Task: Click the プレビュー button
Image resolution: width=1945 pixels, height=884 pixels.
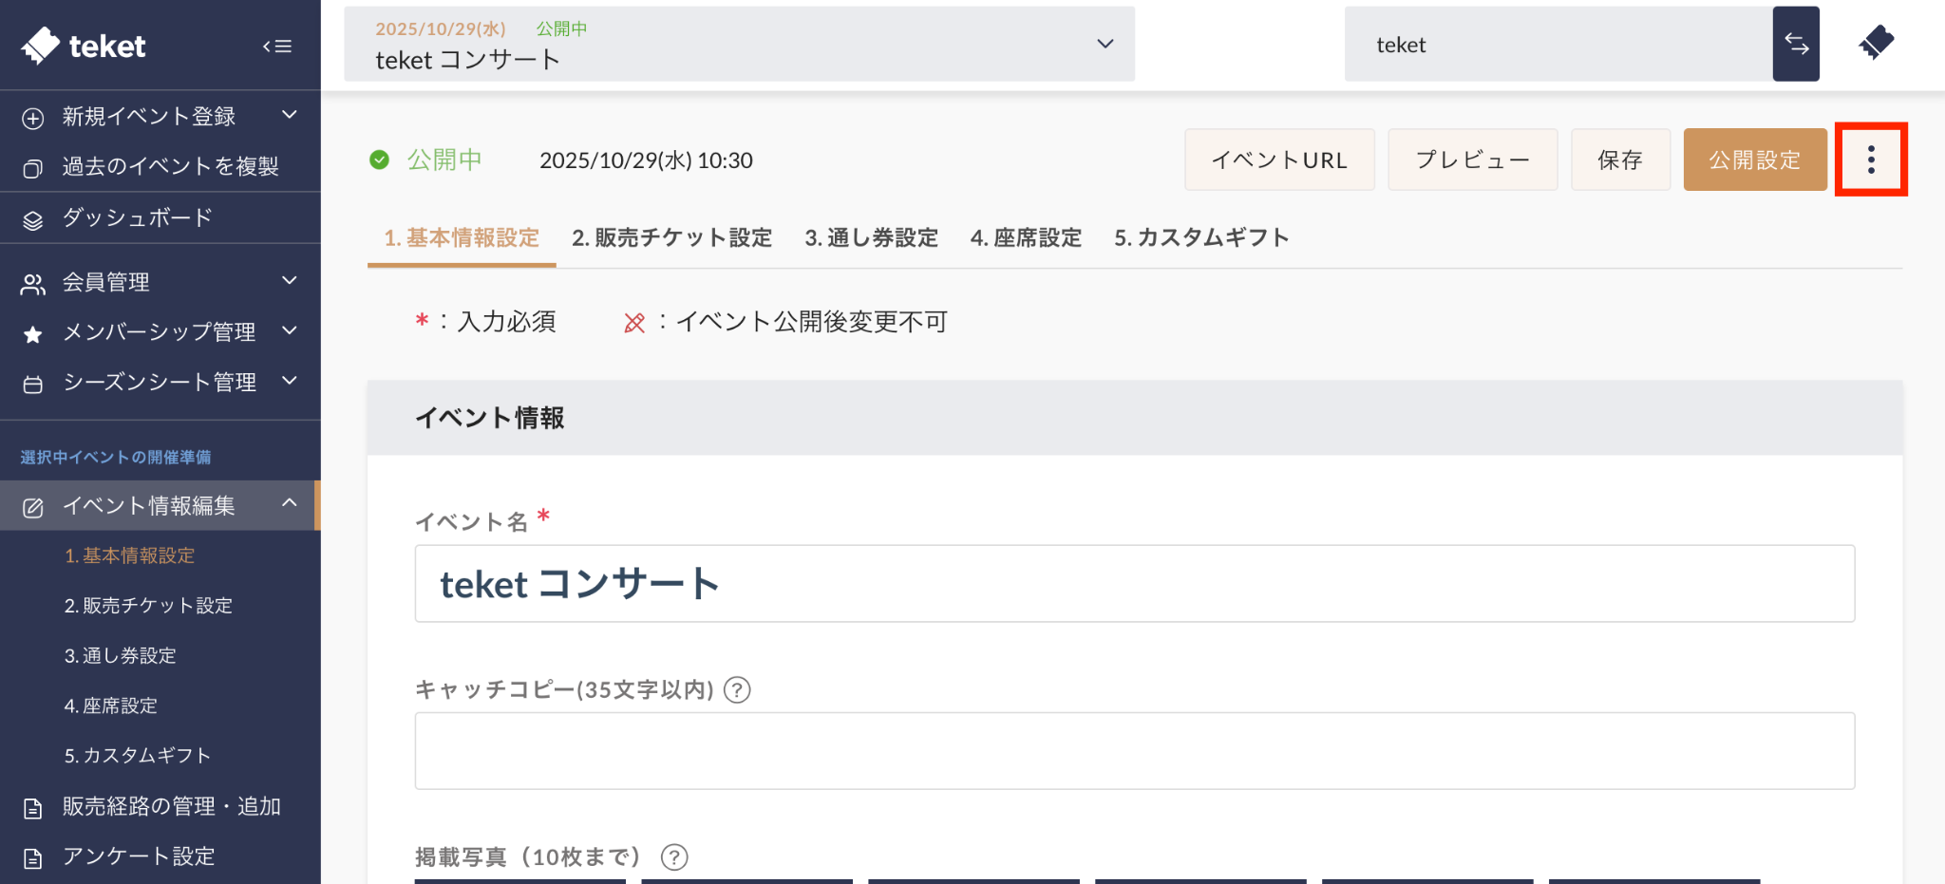Action: [x=1472, y=160]
